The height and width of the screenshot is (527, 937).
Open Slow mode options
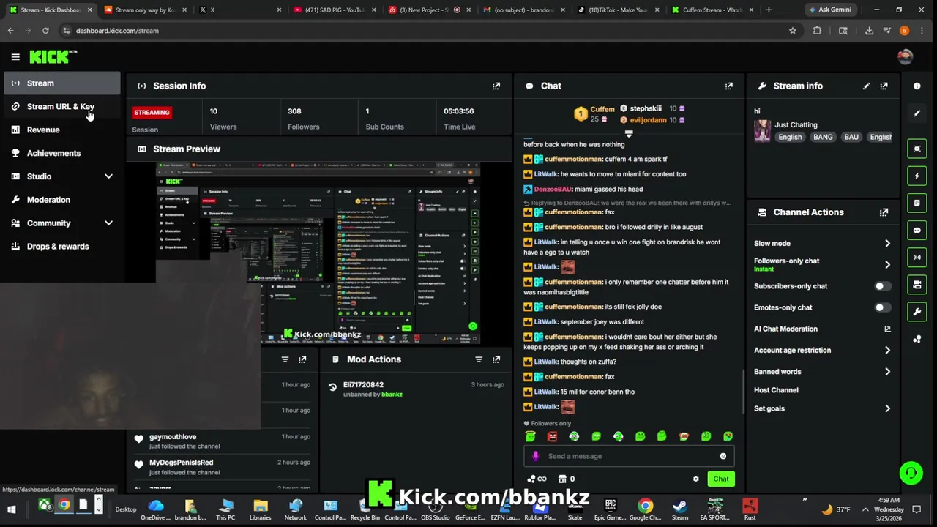pyautogui.click(x=822, y=243)
